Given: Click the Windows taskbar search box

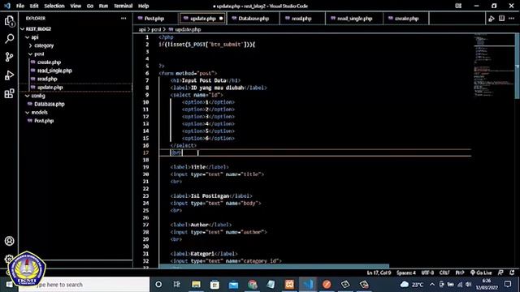Looking at the screenshot, I should tap(84, 285).
